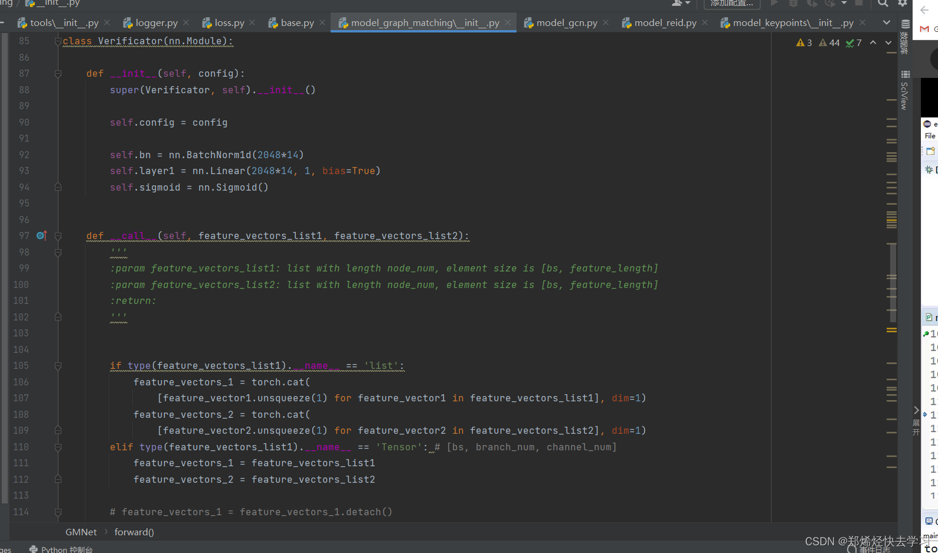Click the back arrow in browser window
This screenshot has width=938, height=553.
click(x=924, y=10)
